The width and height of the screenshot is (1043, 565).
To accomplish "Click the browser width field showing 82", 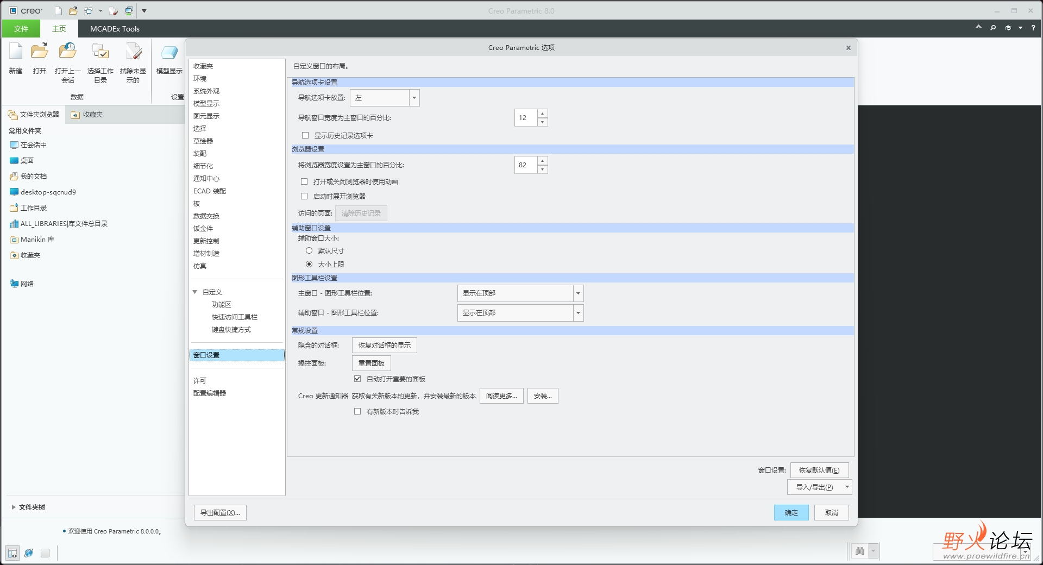I will [526, 165].
